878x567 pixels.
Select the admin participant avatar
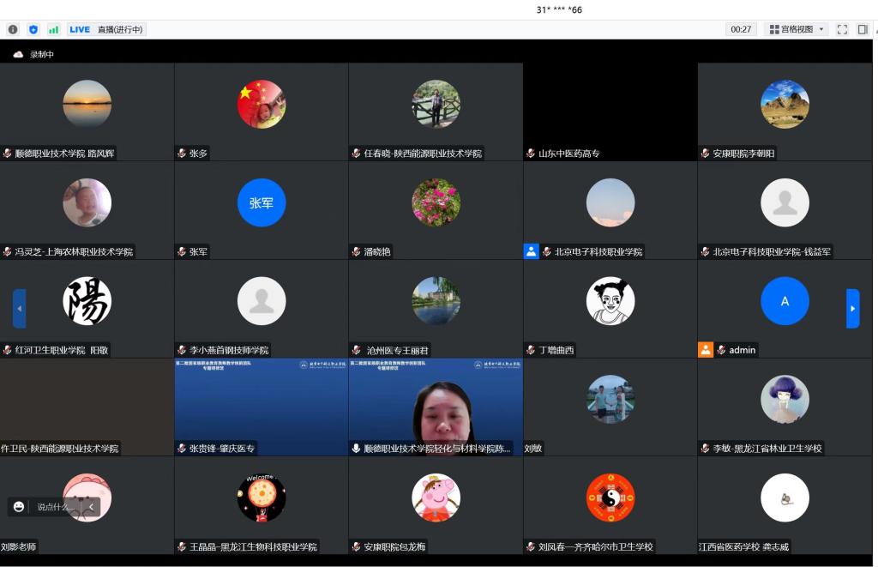pos(785,301)
